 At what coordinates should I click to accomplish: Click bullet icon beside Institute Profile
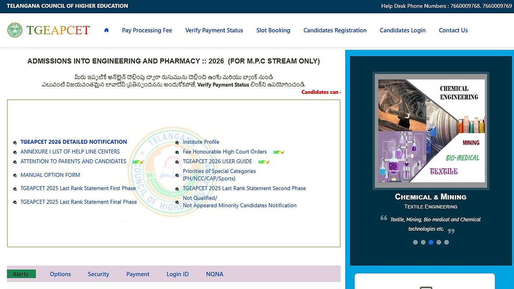pyautogui.click(x=178, y=142)
